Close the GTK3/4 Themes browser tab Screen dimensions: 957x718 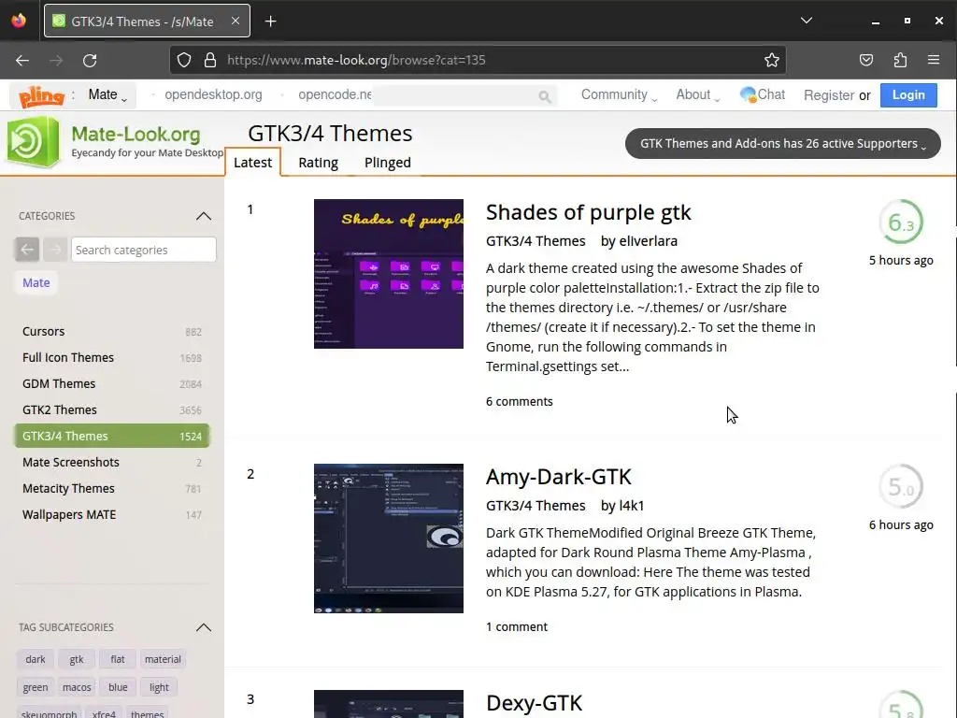coord(236,21)
